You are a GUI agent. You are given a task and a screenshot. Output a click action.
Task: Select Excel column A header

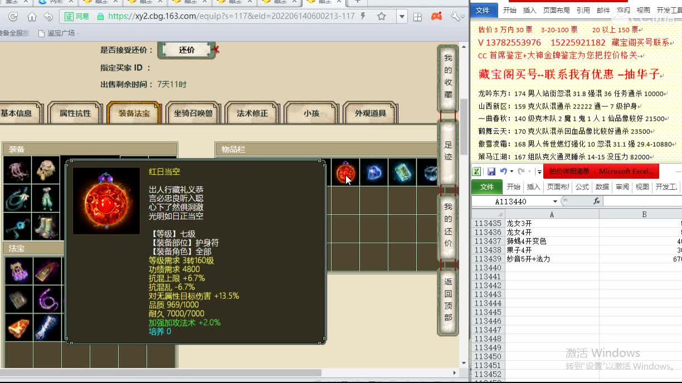(552, 214)
